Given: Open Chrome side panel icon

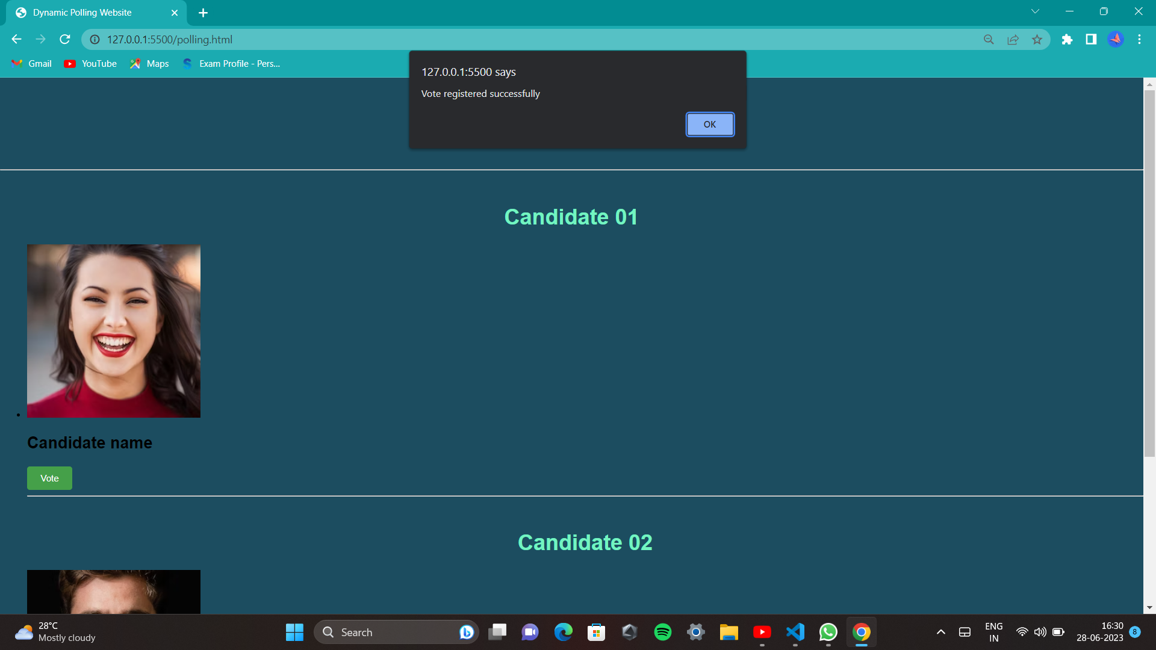Looking at the screenshot, I should pos(1091,39).
